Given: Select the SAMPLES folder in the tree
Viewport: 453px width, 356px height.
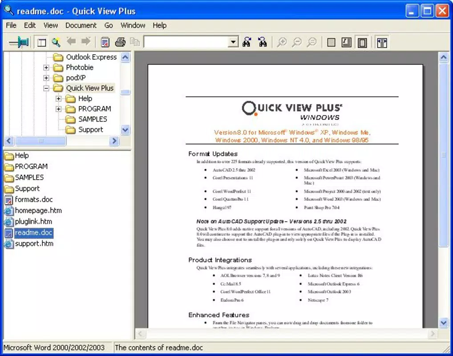Looking at the screenshot, I should tap(93, 119).
